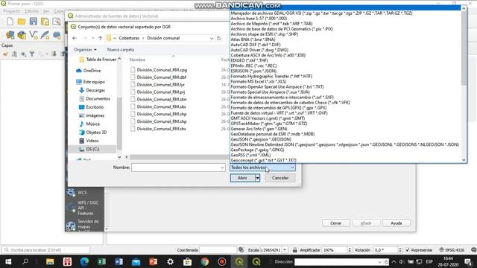Click the scale lock icon in status bar
This screenshot has width=477, height=268.
[295, 250]
